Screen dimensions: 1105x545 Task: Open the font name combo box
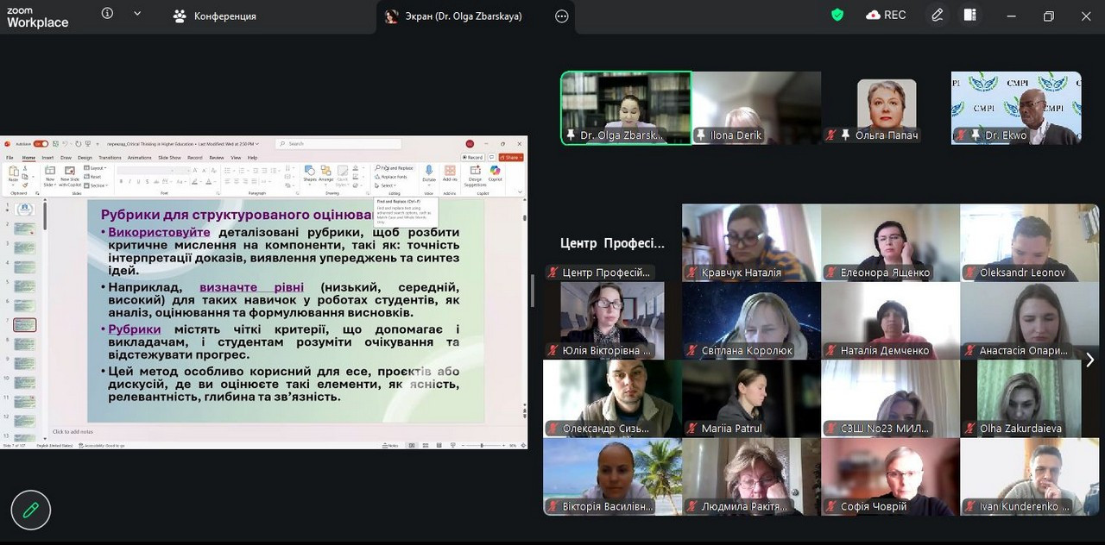[x=143, y=171]
